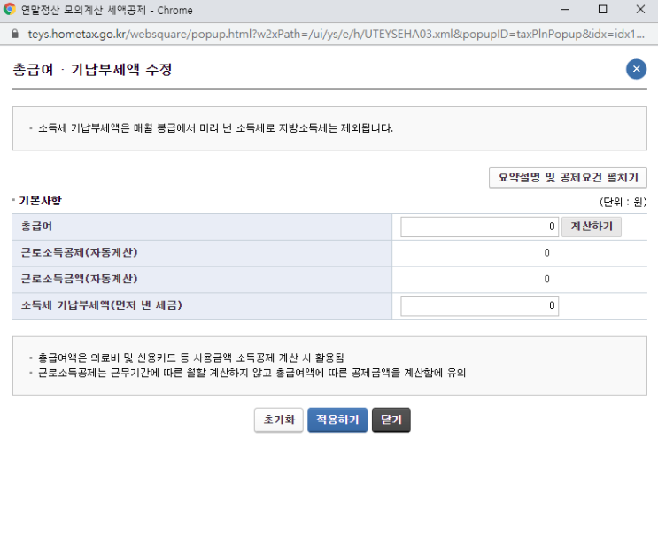Expand 요약설명 및 공제요건 펼치기
Screen dimensions: 658x547
pos(568,177)
